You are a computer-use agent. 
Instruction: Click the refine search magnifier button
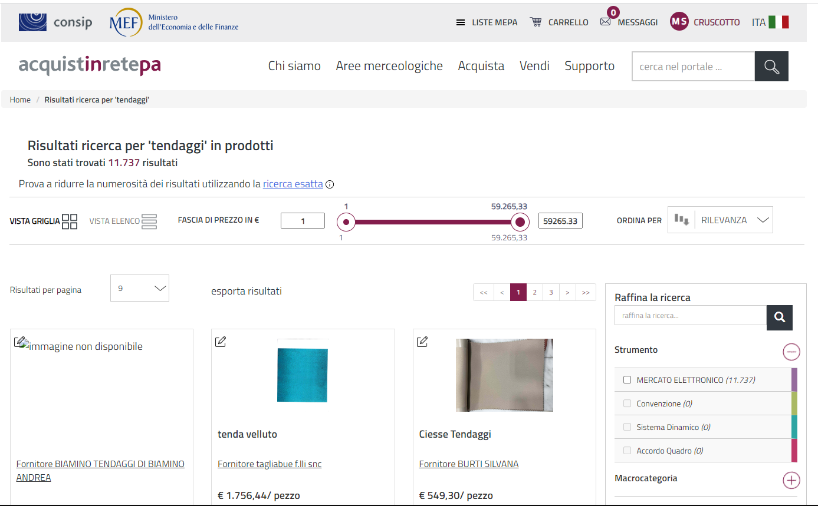pyautogui.click(x=779, y=318)
